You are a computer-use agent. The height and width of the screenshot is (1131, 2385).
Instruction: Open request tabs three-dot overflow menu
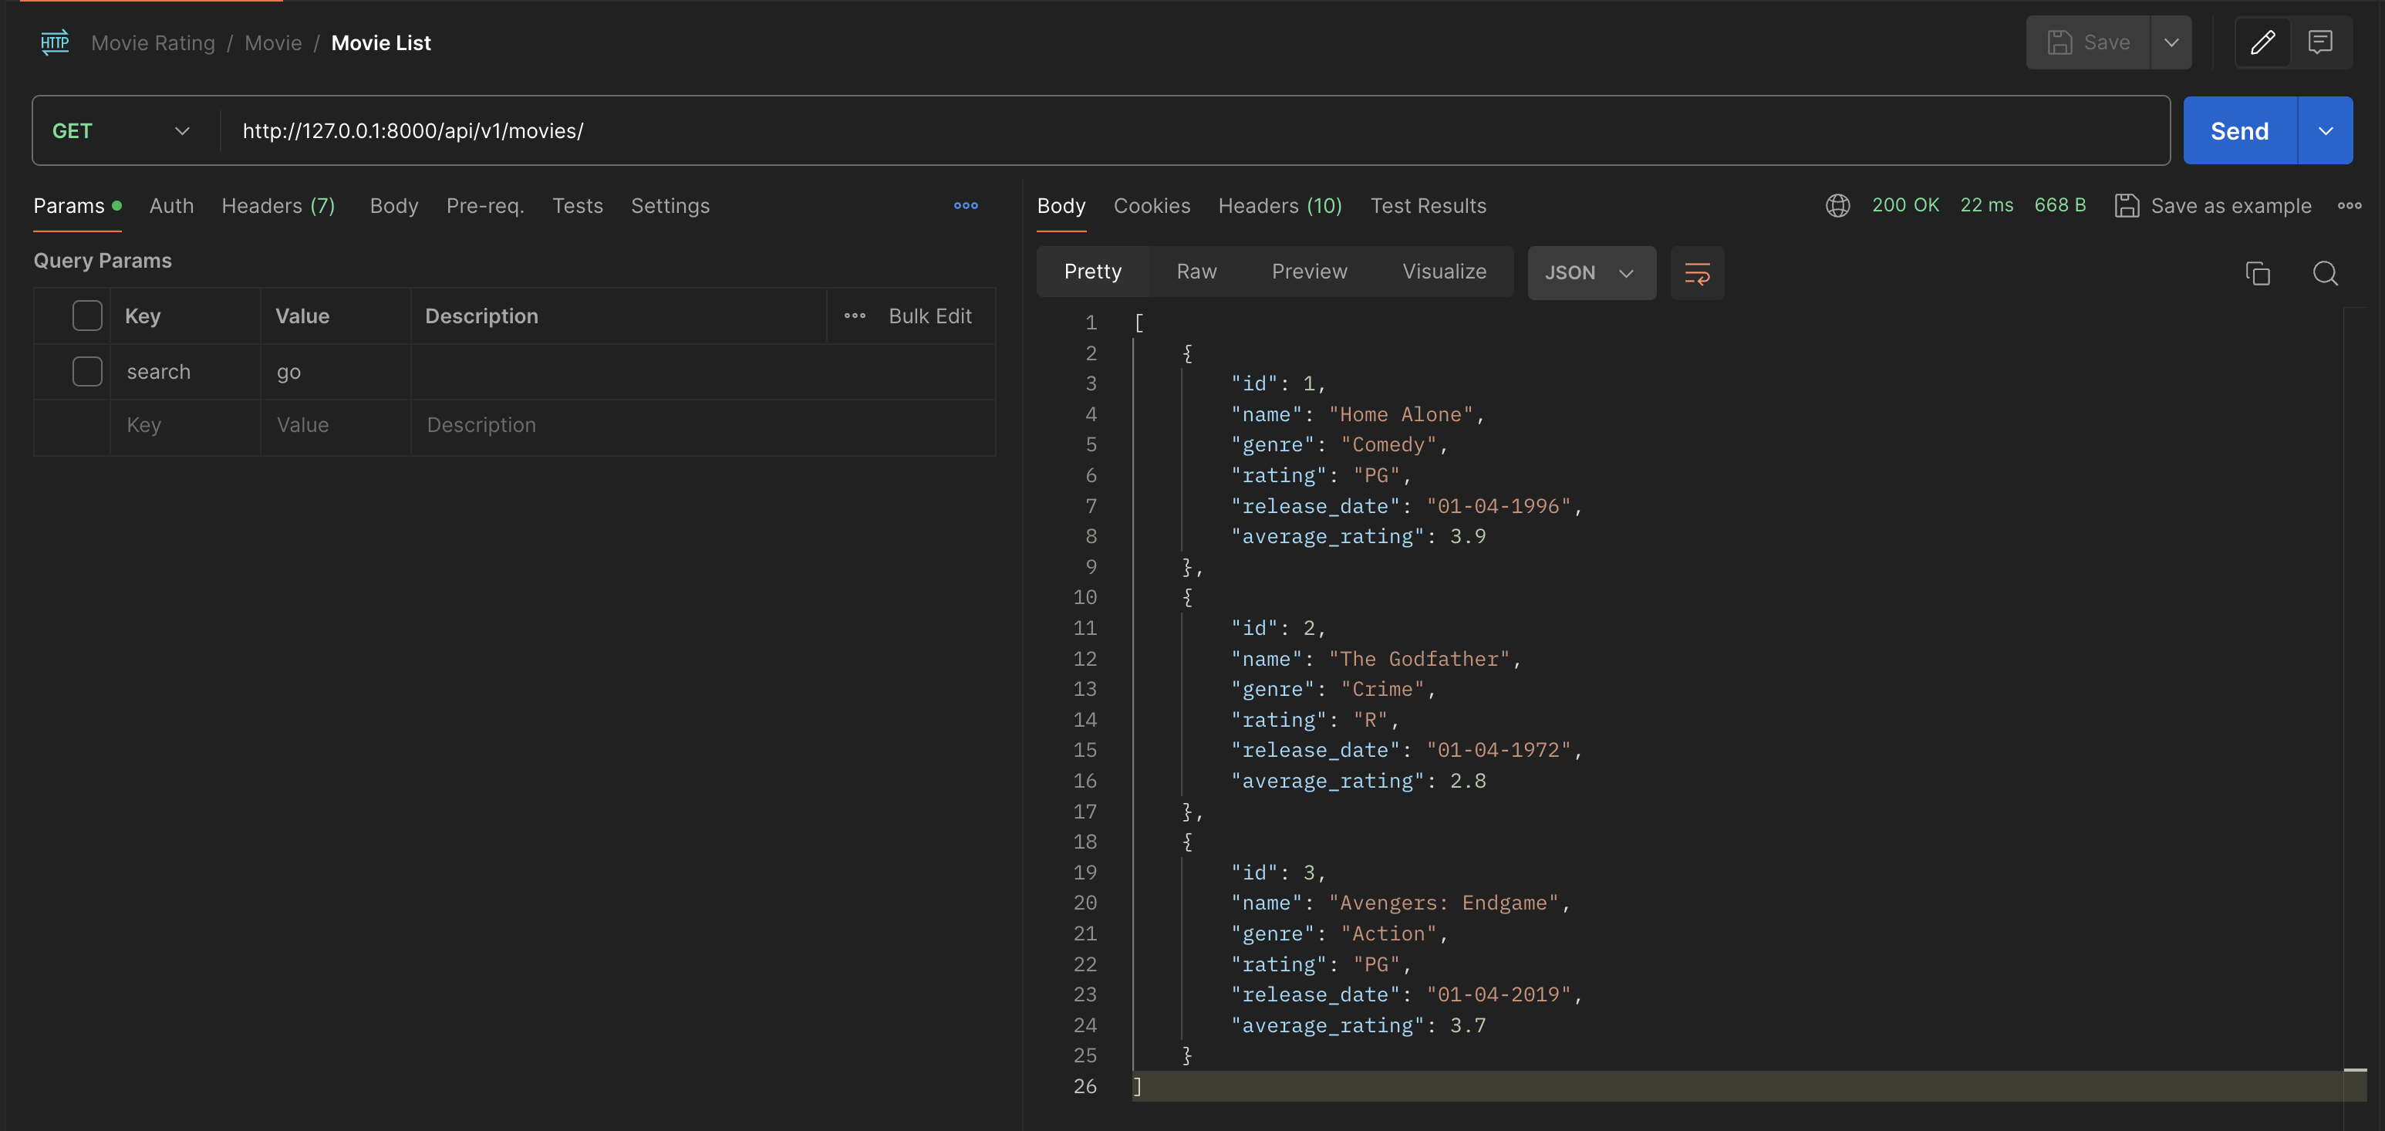(966, 206)
